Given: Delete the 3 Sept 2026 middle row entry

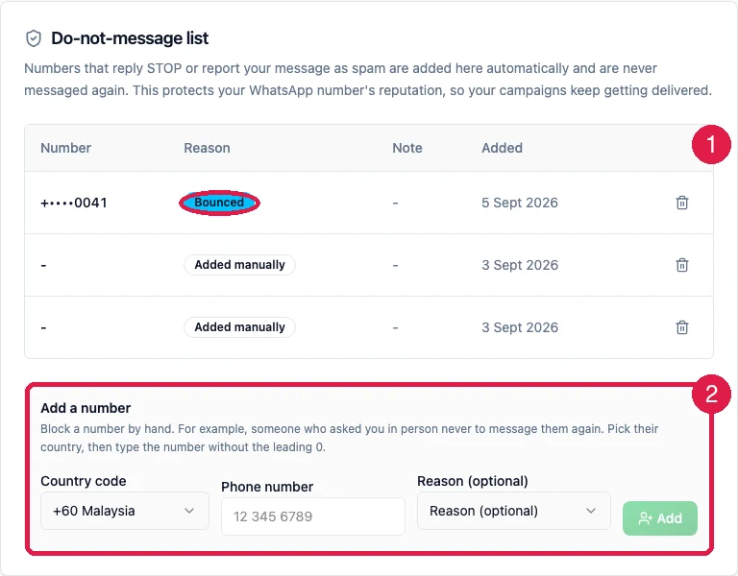Looking at the screenshot, I should 682,265.
